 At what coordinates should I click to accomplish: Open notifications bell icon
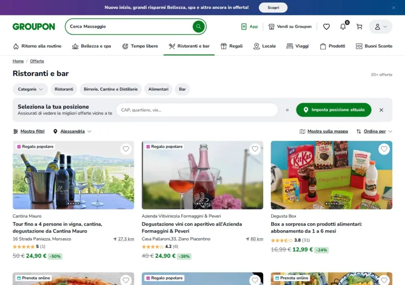point(343,27)
